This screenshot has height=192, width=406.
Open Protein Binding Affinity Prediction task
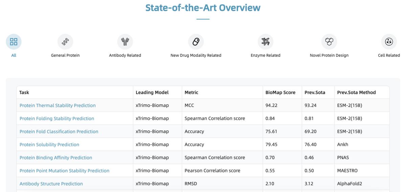pos(56,157)
